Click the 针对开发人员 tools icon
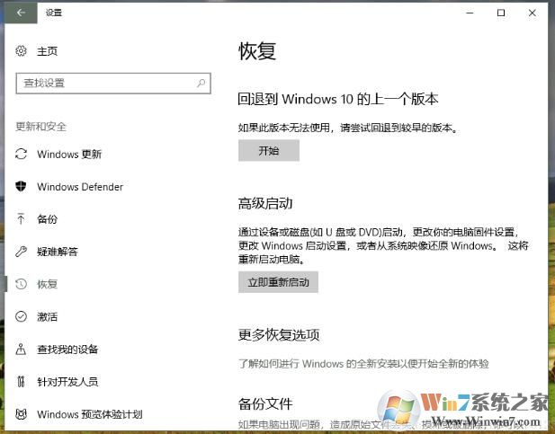This screenshot has height=434, width=555. click(x=21, y=382)
